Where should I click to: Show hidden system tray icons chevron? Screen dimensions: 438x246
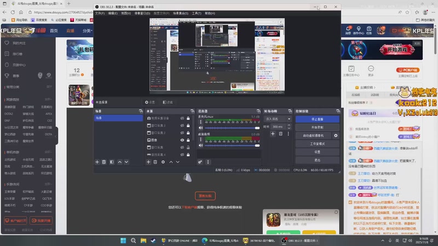pyautogui.click(x=382, y=241)
